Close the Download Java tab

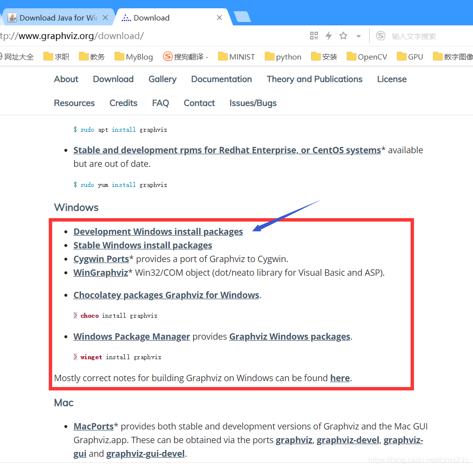(x=105, y=18)
